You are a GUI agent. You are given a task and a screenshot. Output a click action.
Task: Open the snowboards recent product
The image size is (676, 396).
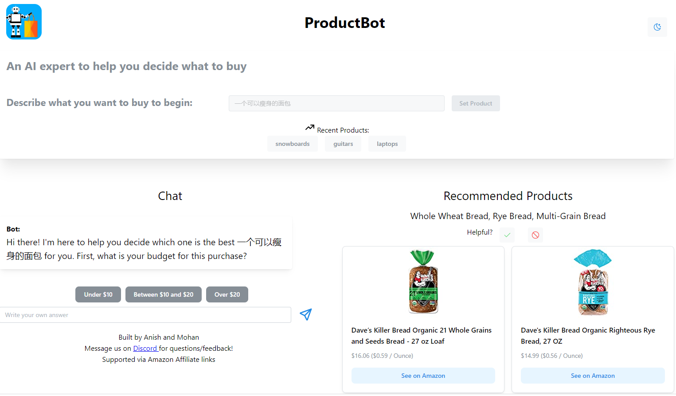click(292, 143)
